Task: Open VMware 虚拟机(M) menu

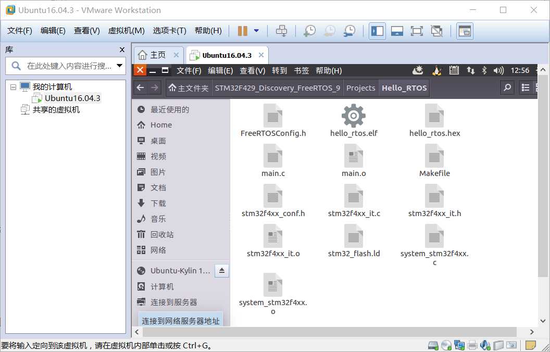Action: 126,31
